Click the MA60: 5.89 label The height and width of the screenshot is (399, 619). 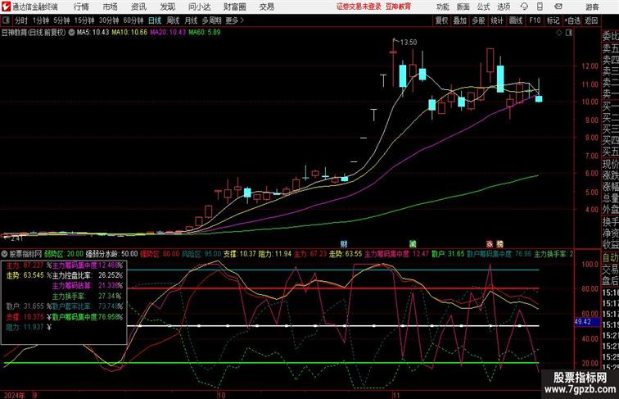[x=205, y=33]
